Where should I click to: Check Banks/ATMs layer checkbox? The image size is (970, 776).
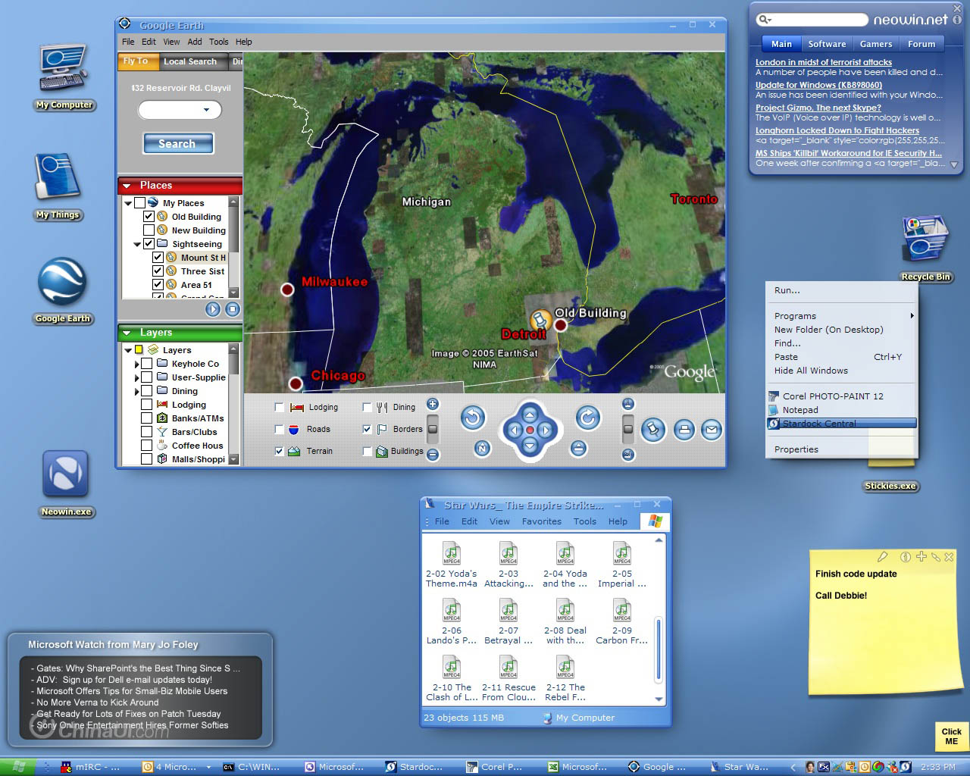147,418
